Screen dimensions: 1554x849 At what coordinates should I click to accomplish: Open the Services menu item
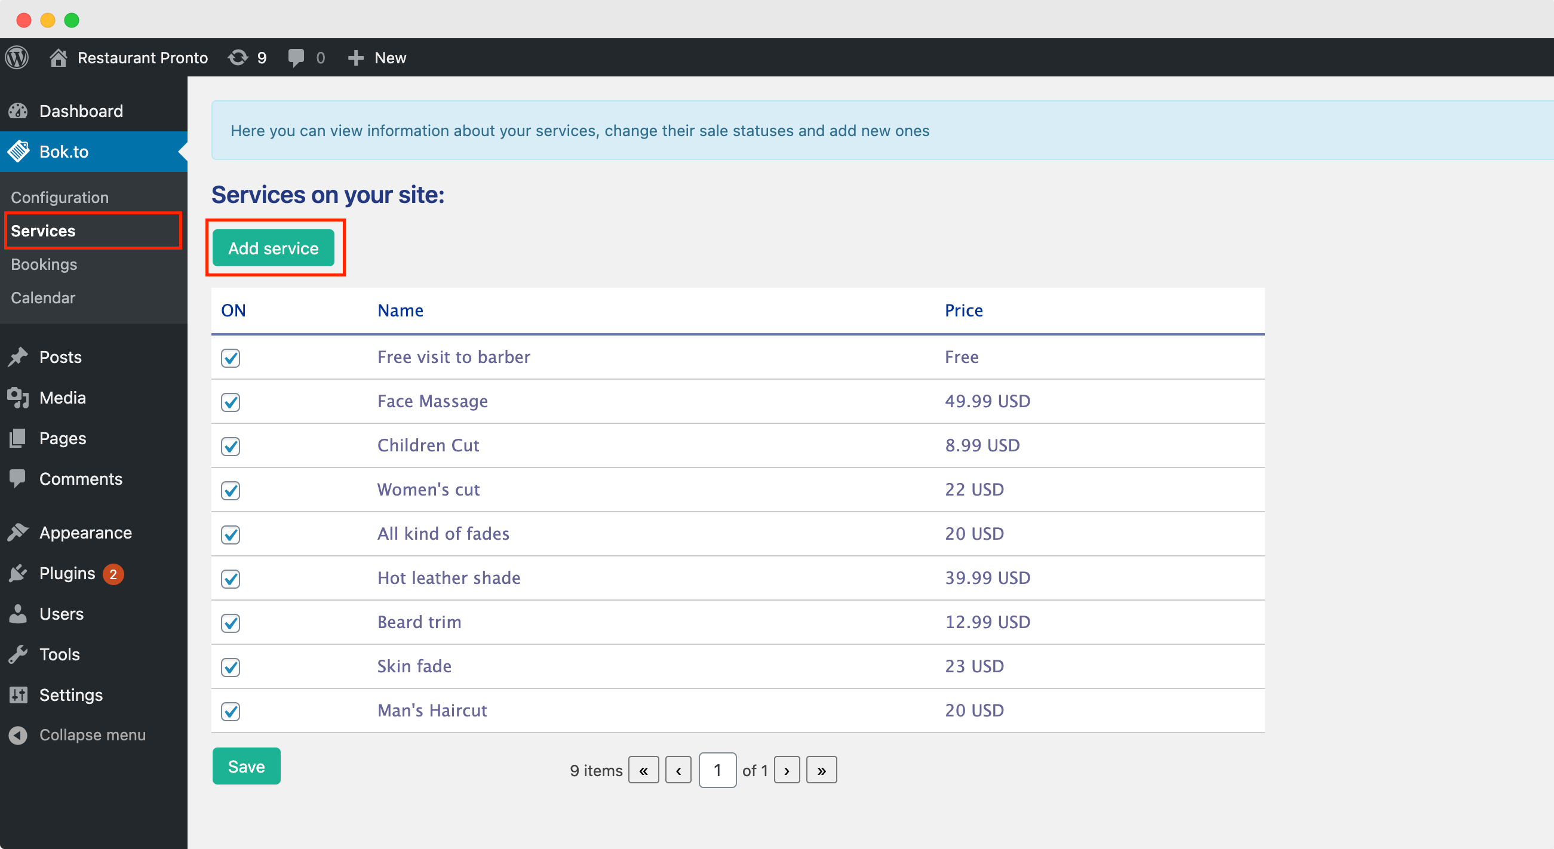click(42, 230)
